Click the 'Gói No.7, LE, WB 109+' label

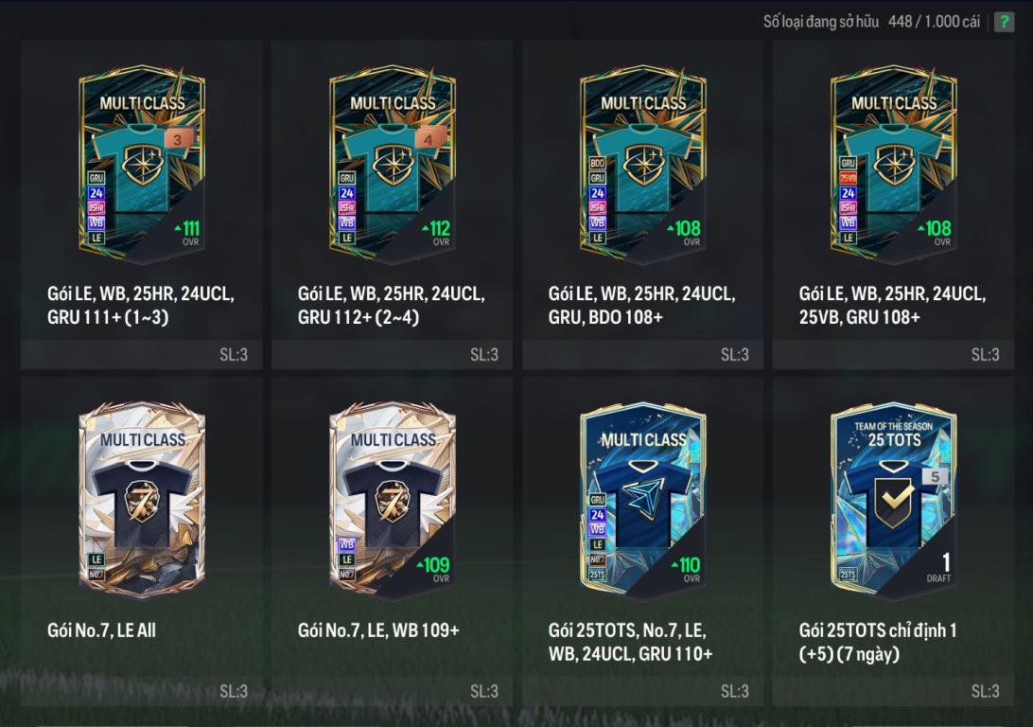pyautogui.click(x=378, y=630)
